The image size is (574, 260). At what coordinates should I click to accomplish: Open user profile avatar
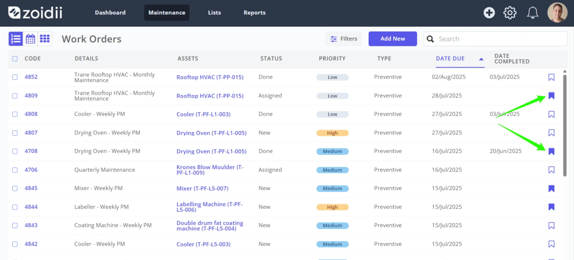click(x=557, y=13)
